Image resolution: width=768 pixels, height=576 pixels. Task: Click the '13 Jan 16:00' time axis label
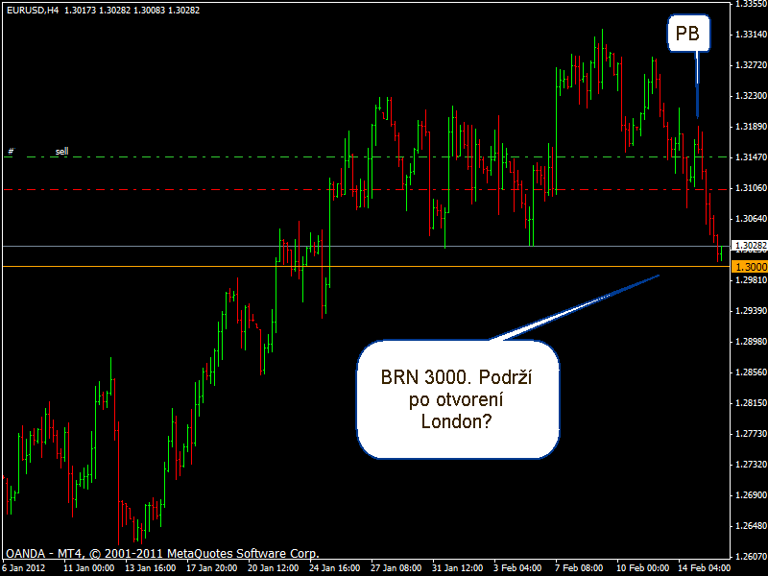pos(151,568)
